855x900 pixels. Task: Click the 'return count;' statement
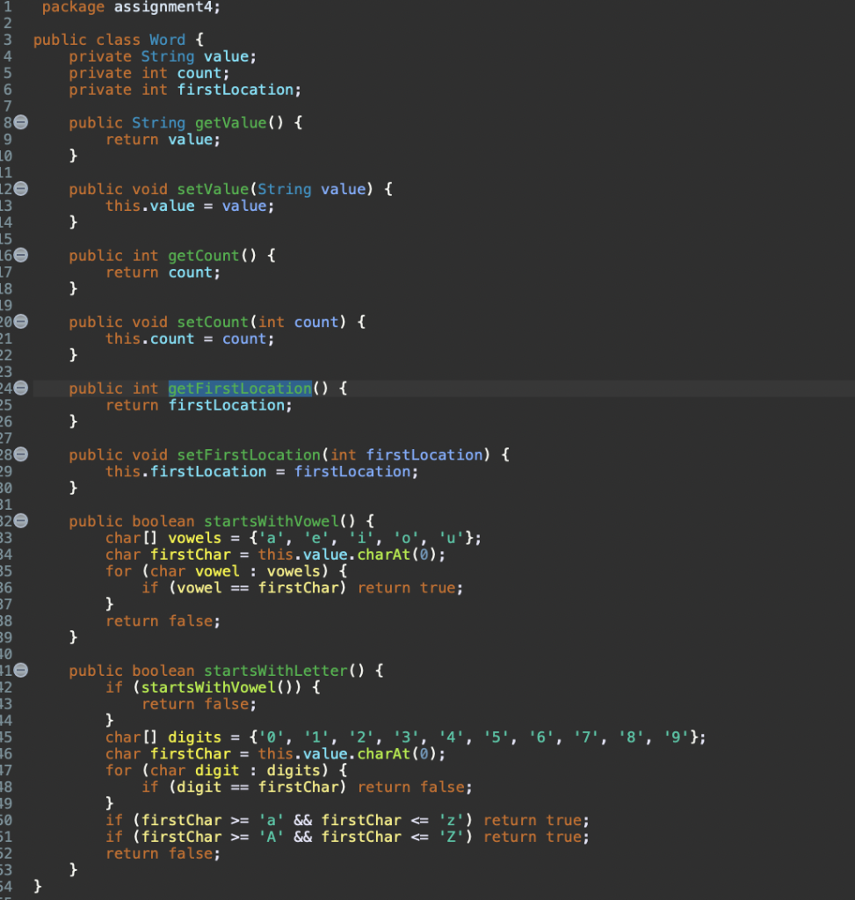pos(163,272)
